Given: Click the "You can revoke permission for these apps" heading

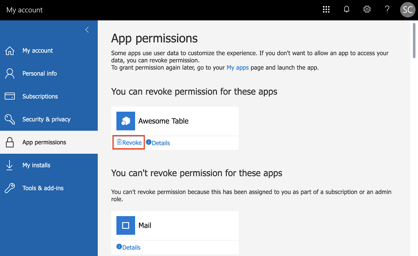Looking at the screenshot, I should coord(194,92).
